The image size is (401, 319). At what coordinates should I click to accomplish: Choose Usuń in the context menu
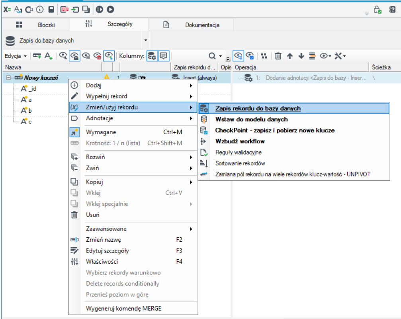pyautogui.click(x=133, y=215)
